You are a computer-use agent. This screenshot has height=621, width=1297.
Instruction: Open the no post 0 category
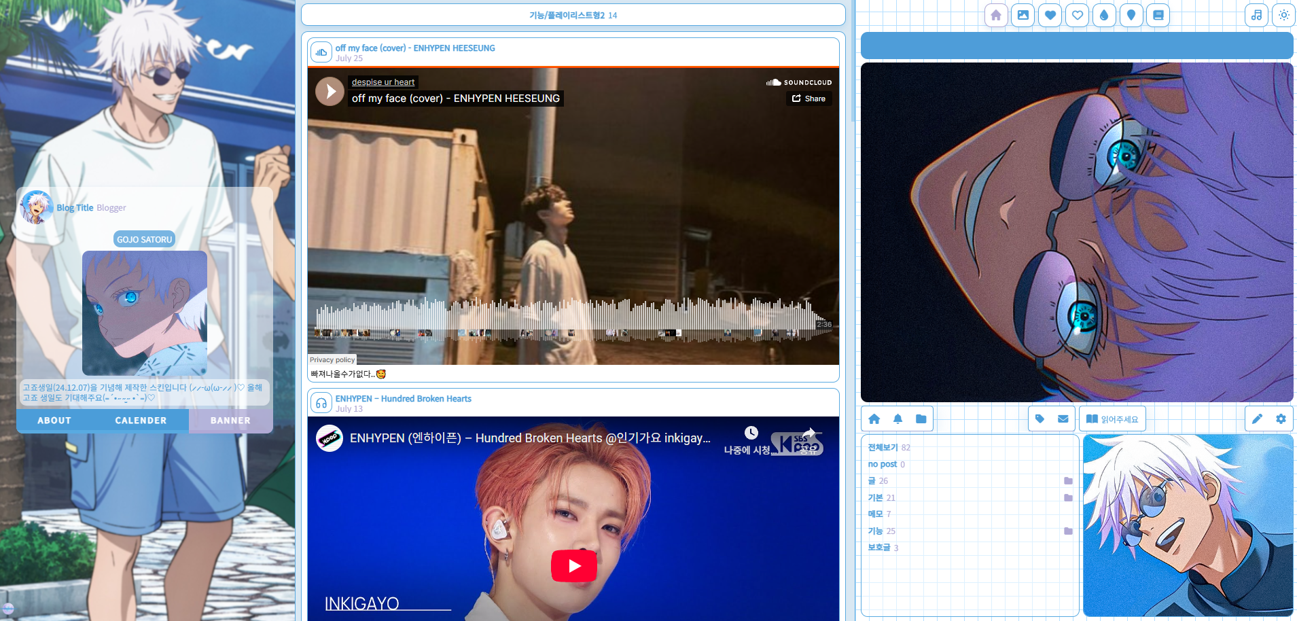(x=886, y=464)
